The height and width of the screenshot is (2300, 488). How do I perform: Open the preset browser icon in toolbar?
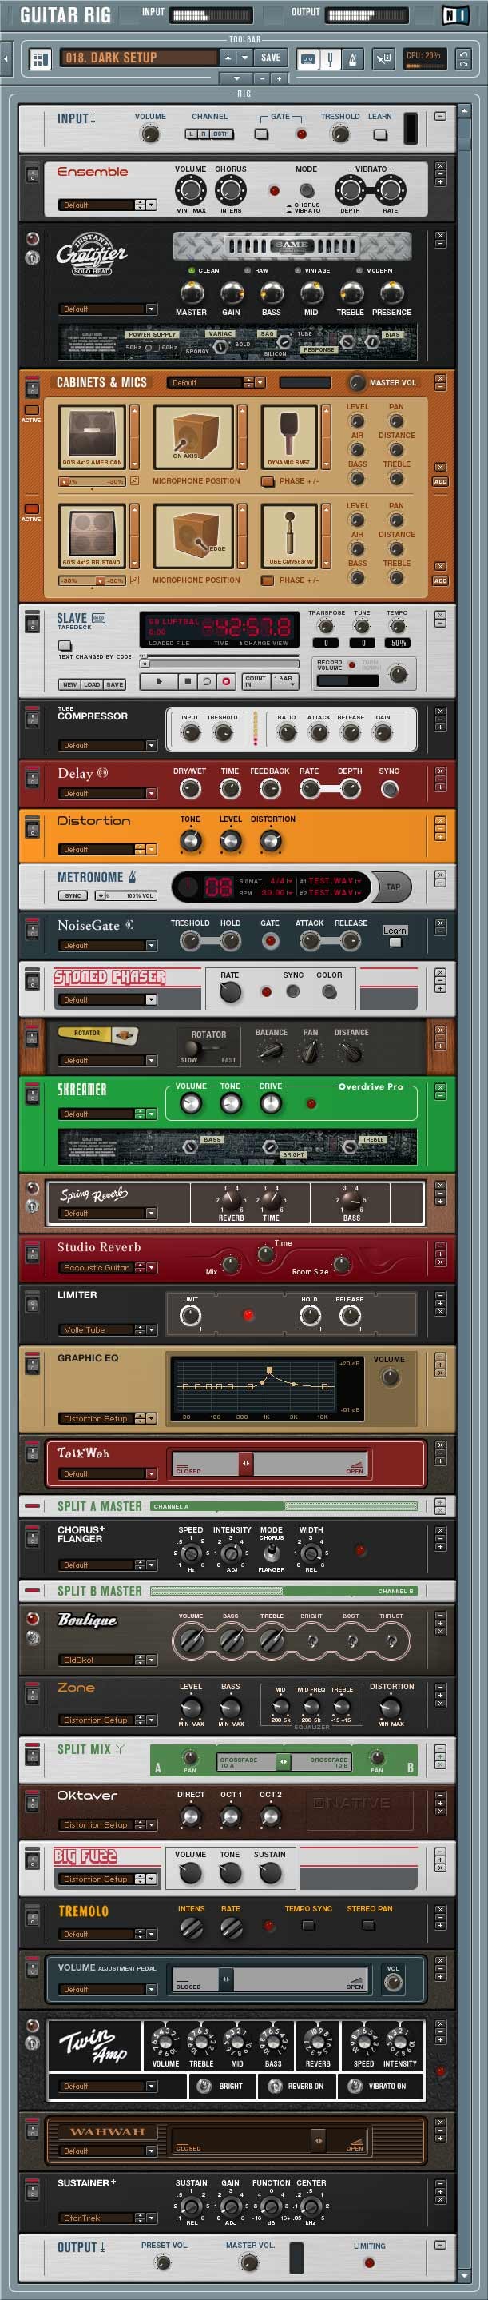click(x=39, y=59)
